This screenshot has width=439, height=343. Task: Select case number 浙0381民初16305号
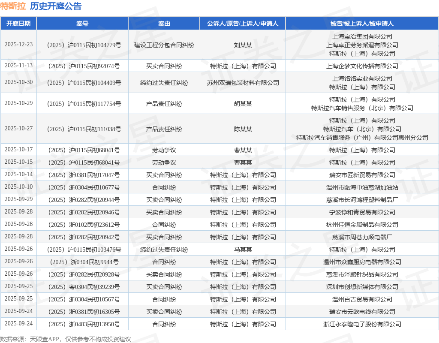tap(84, 312)
